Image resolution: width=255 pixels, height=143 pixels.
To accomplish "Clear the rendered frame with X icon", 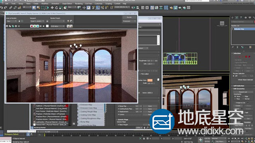I will click(x=19, y=26).
